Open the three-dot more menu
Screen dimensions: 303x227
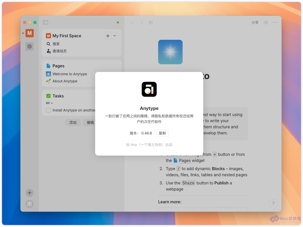point(275,22)
